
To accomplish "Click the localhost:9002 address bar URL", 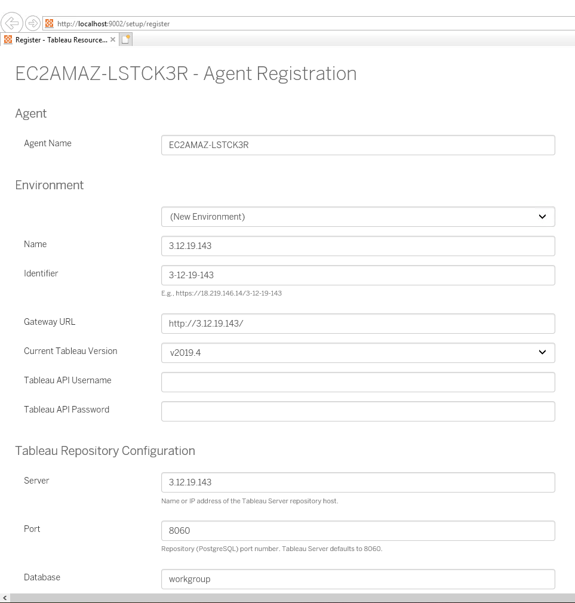I will click(x=113, y=24).
